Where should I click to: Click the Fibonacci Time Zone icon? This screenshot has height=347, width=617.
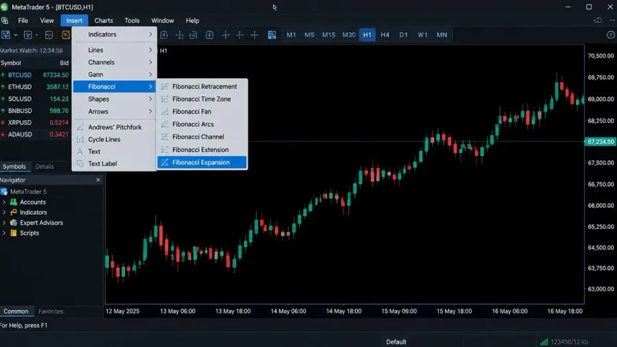pos(165,99)
